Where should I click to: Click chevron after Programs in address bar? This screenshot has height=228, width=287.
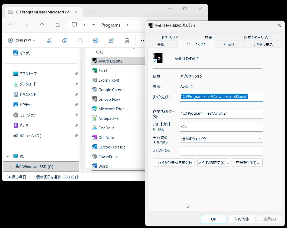[127, 25]
